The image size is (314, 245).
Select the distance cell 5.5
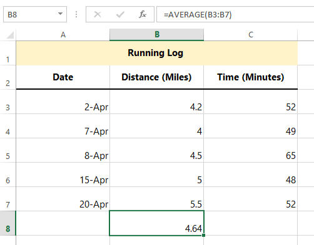(x=156, y=199)
